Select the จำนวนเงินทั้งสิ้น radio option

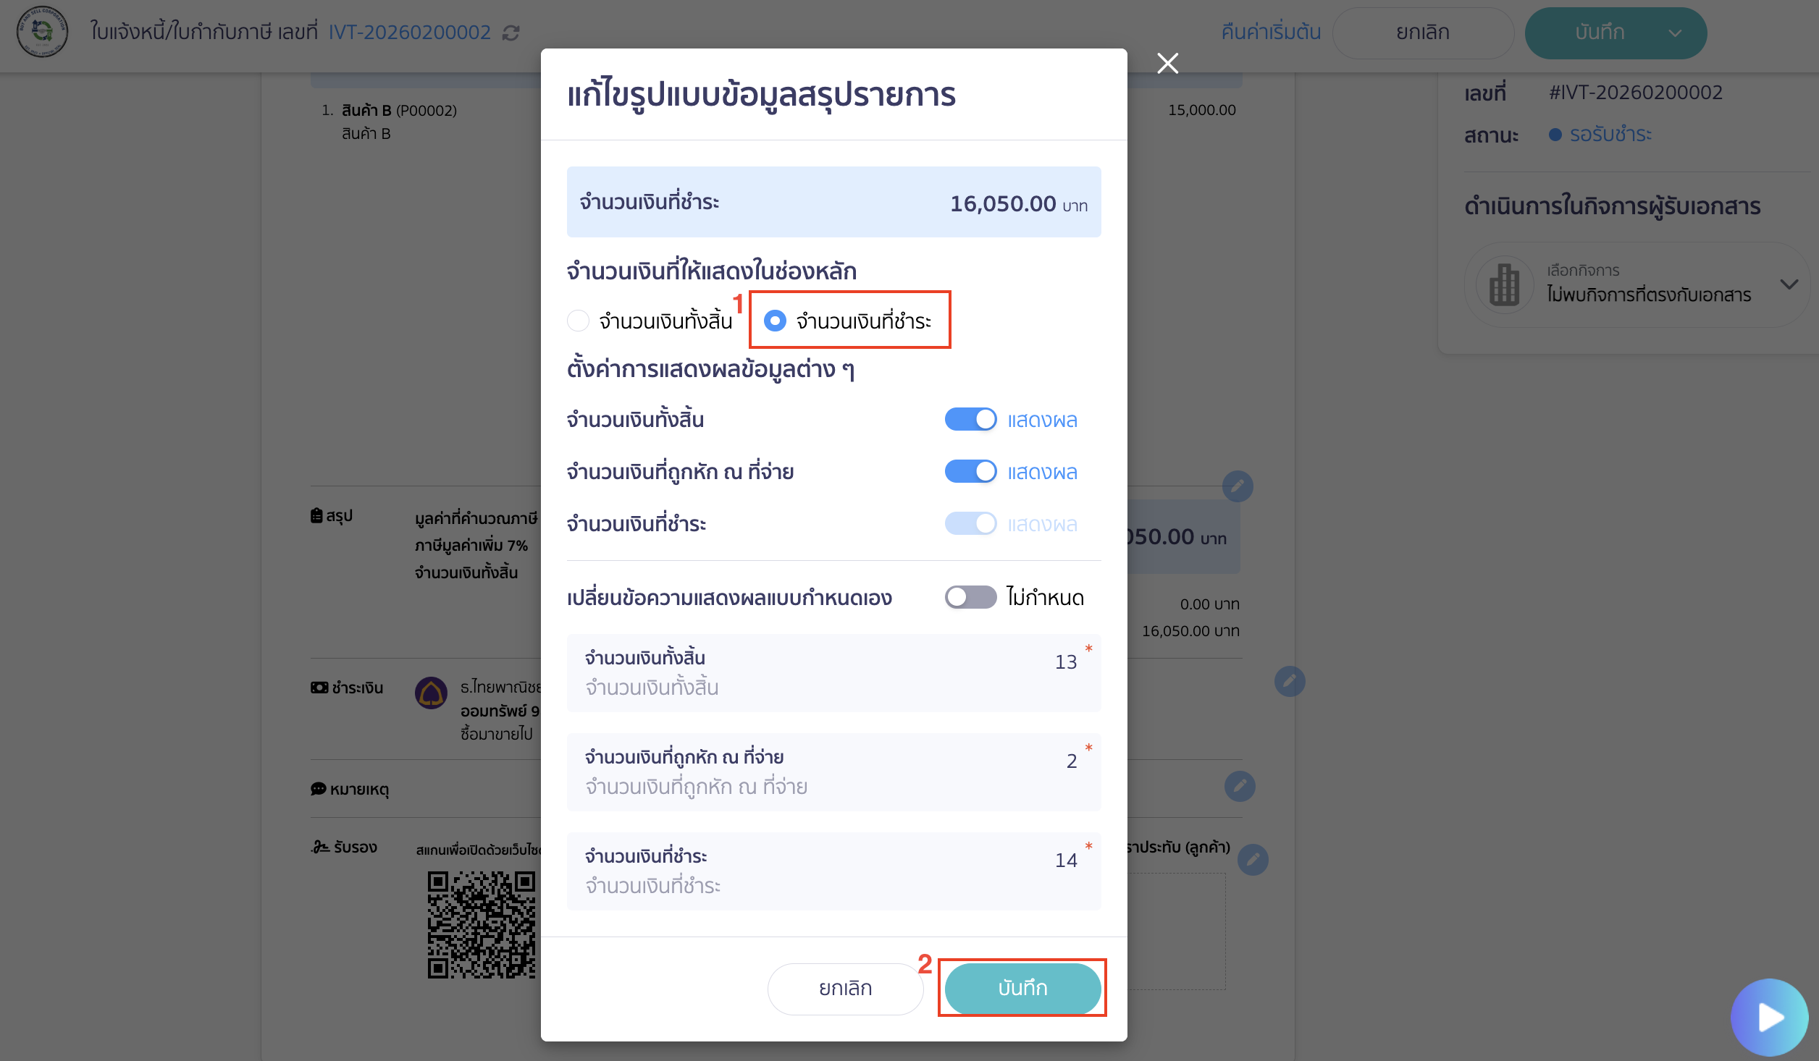click(579, 321)
